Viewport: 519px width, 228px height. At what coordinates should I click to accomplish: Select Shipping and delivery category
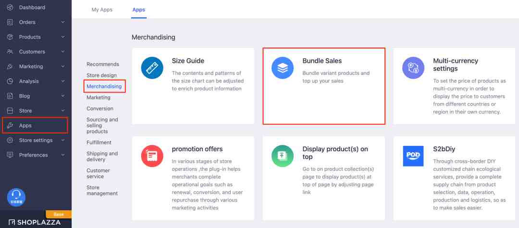pyautogui.click(x=102, y=156)
